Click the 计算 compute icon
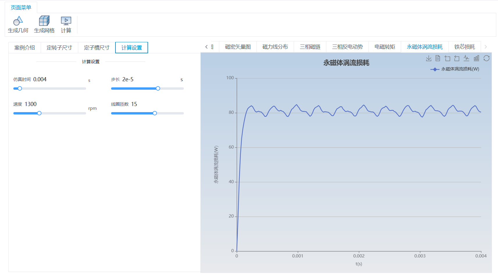This screenshot has width=498, height=279. click(x=66, y=21)
